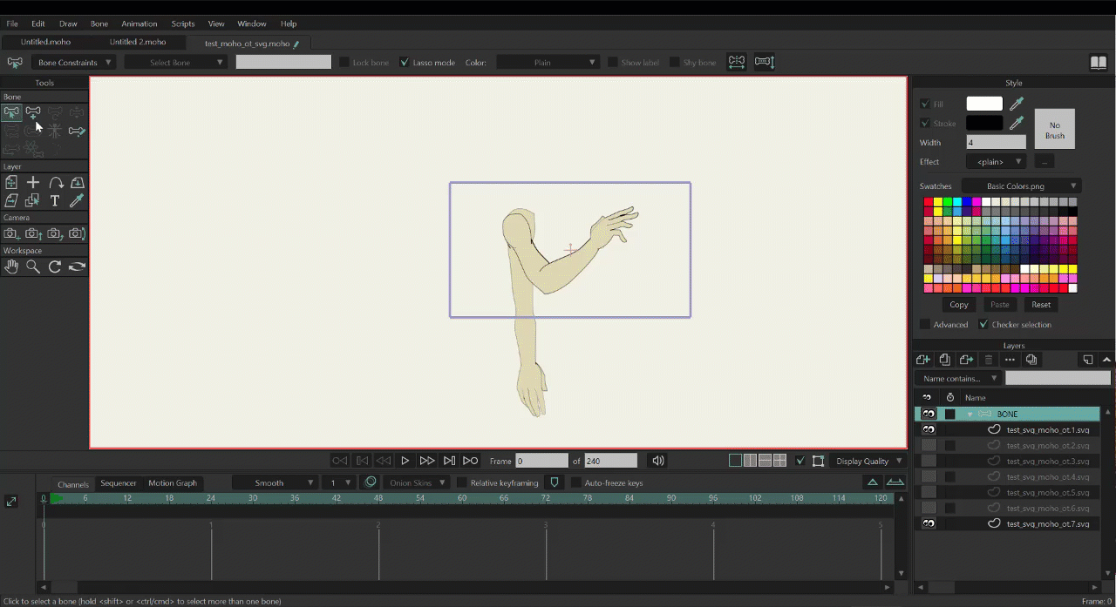The image size is (1116, 607).
Task: Select the Pan Workspace hand tool
Action: 11,267
